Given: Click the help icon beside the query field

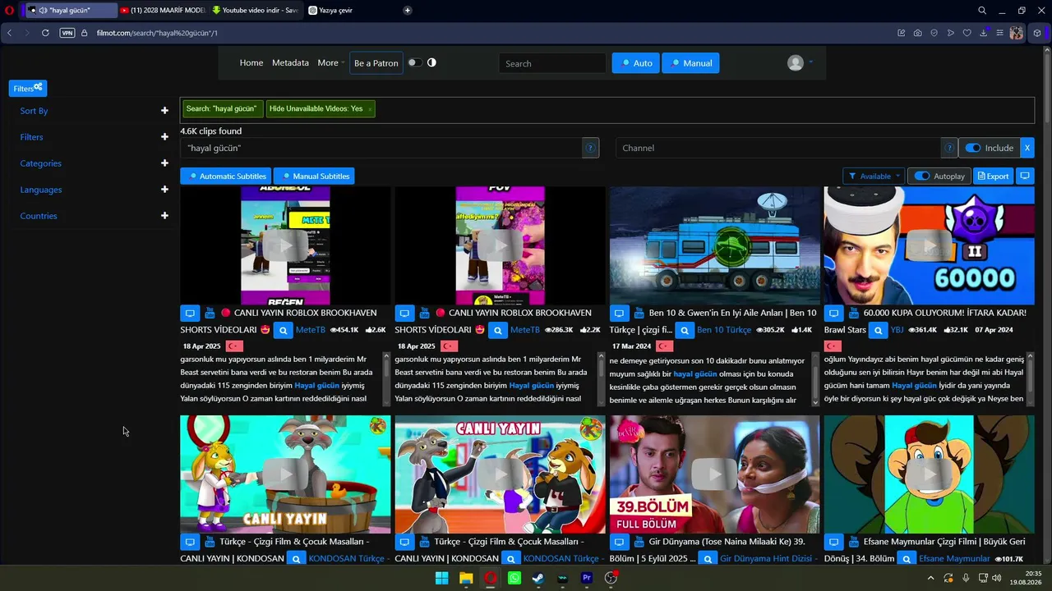Looking at the screenshot, I should pos(590,148).
